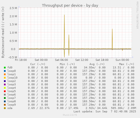Click the loop3 purple legend swatch
The width and height of the screenshot is (140, 118).
(x=5, y=84)
